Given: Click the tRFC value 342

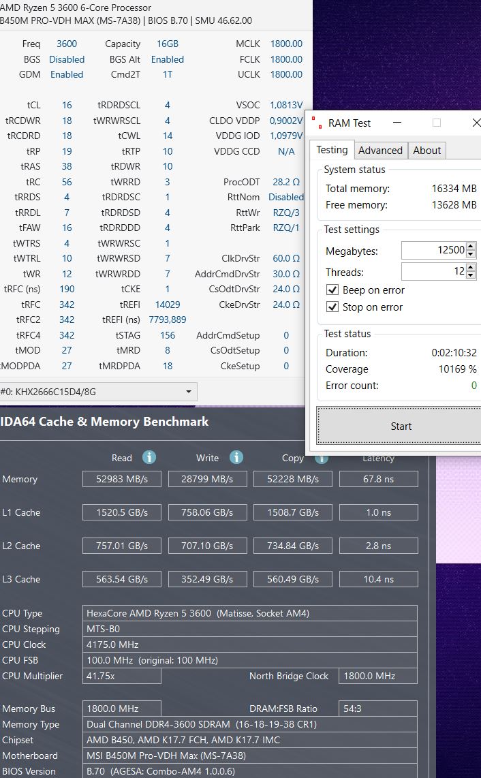Looking at the screenshot, I should [67, 305].
